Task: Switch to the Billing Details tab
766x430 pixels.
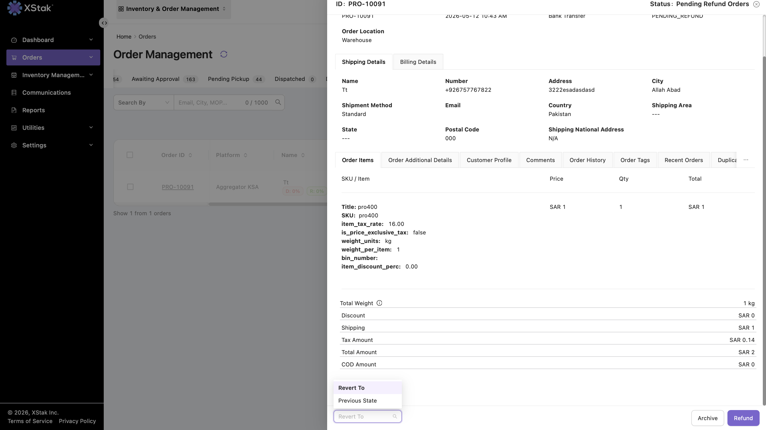Action: coord(418,62)
